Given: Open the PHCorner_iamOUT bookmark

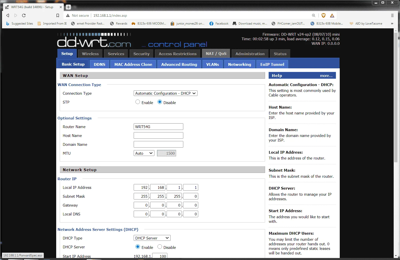Looking at the screenshot, I should tap(288, 24).
